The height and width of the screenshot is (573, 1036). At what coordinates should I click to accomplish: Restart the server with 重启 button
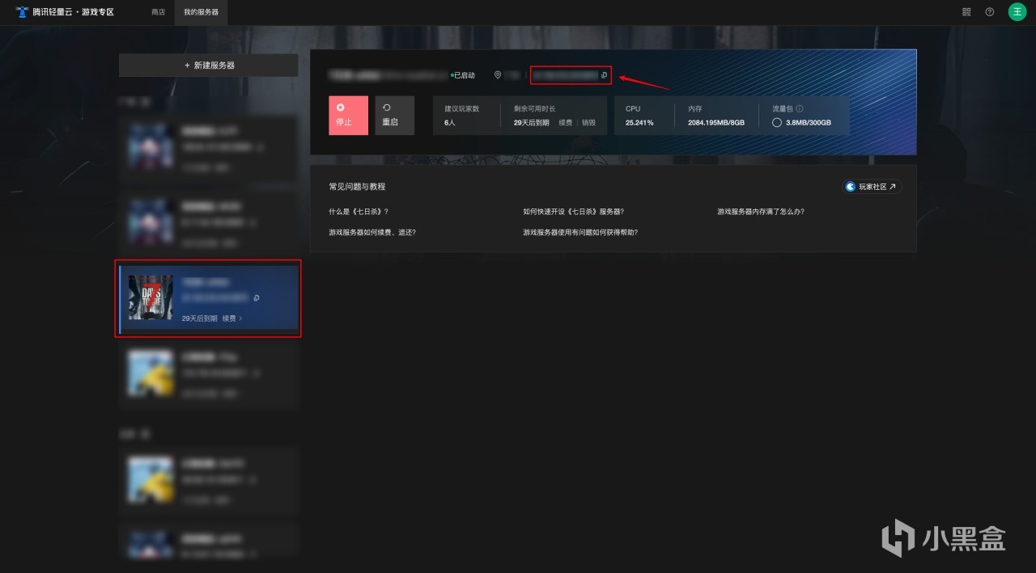click(394, 116)
